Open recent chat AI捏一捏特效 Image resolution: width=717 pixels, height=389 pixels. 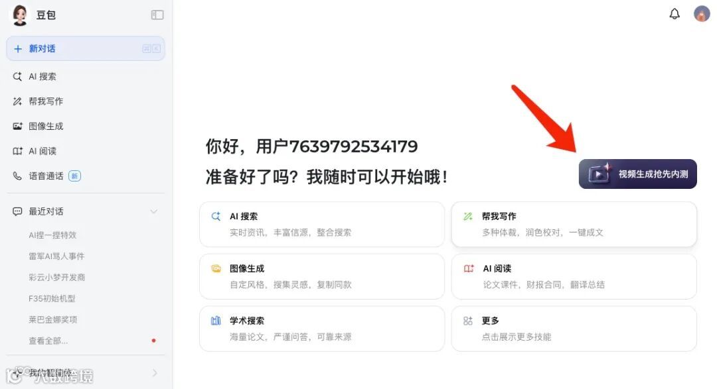tap(52, 235)
